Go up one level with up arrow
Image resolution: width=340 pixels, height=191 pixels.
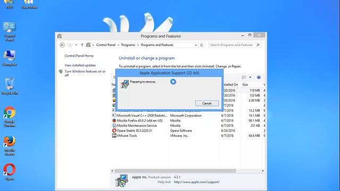82,45
